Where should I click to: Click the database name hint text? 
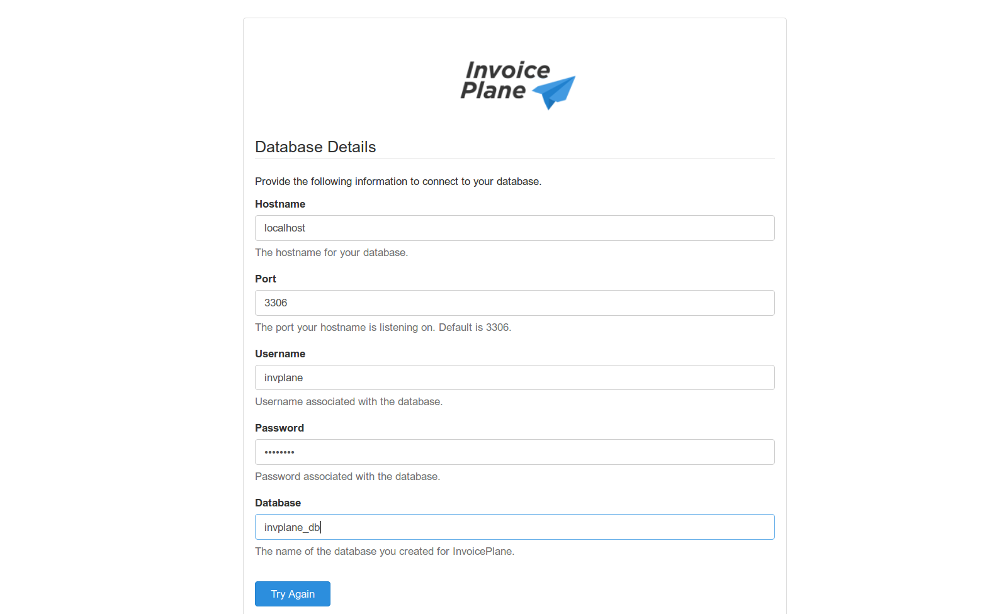coord(385,552)
